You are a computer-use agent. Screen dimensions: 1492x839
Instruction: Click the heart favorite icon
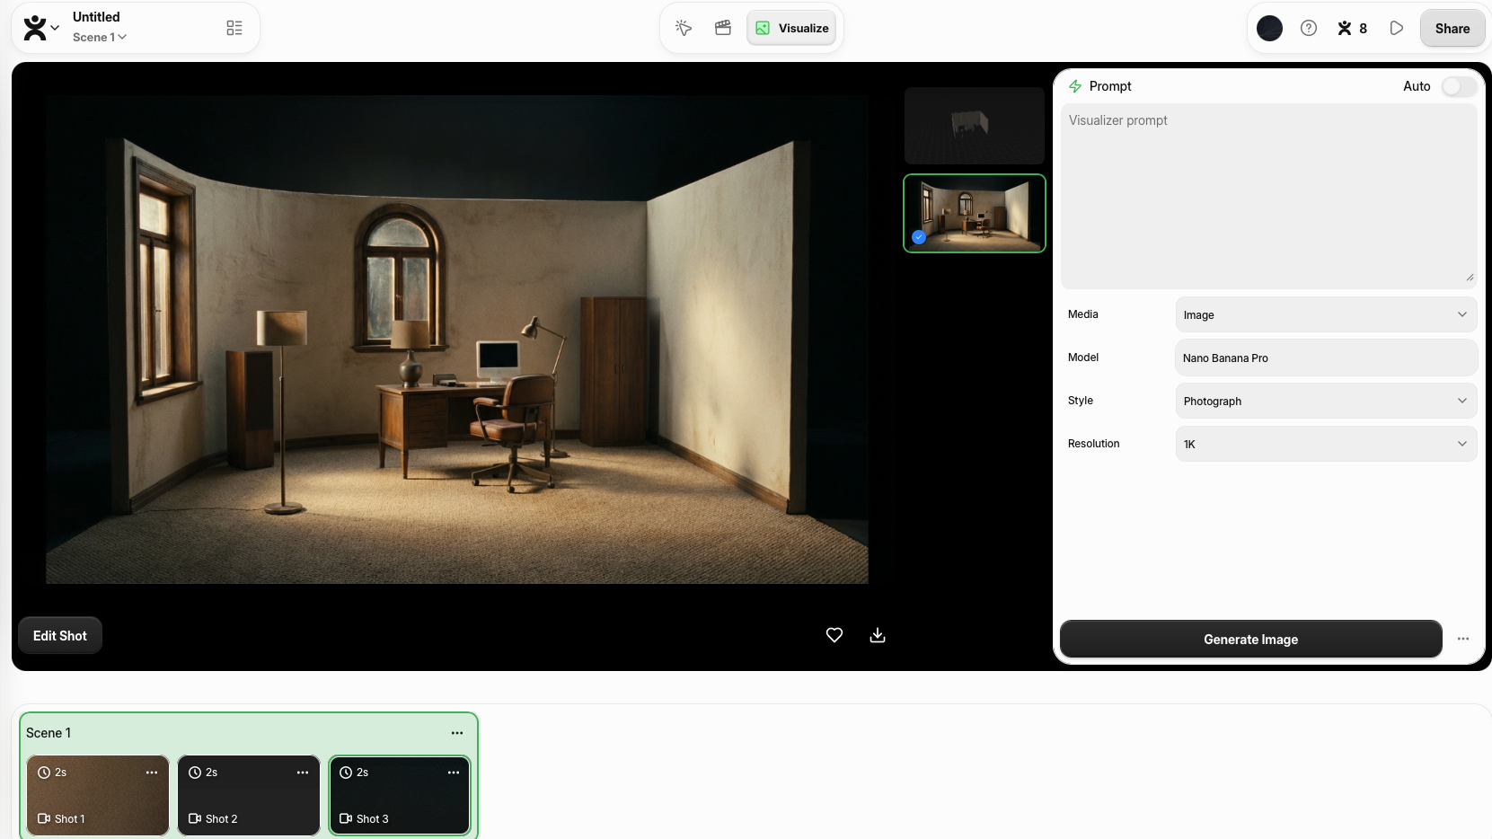(834, 635)
